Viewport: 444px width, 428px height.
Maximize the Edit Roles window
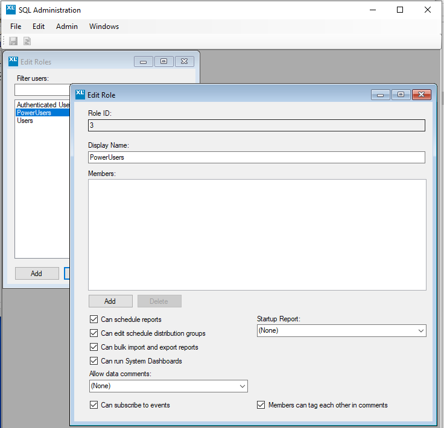164,61
